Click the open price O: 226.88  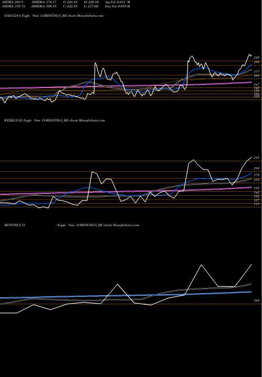tap(70, 2)
